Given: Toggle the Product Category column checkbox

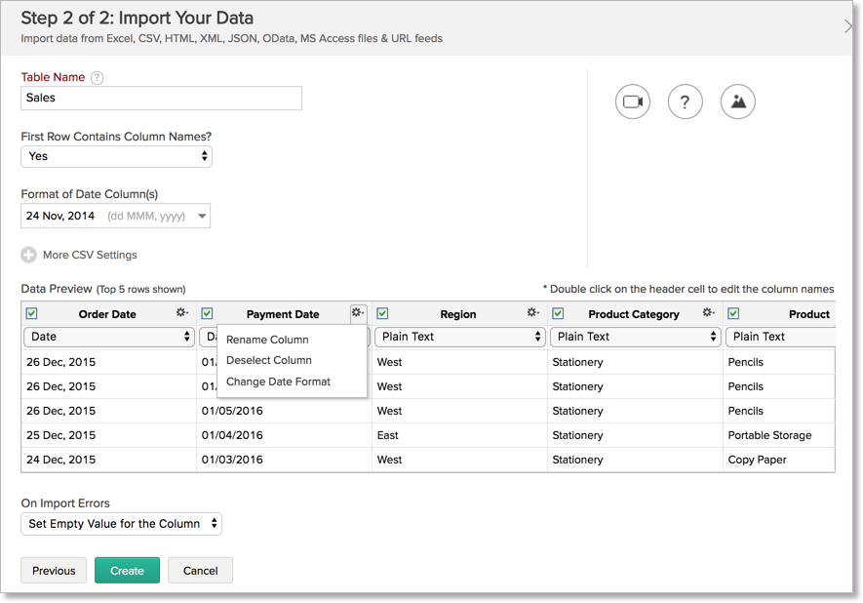Looking at the screenshot, I should tap(558, 314).
